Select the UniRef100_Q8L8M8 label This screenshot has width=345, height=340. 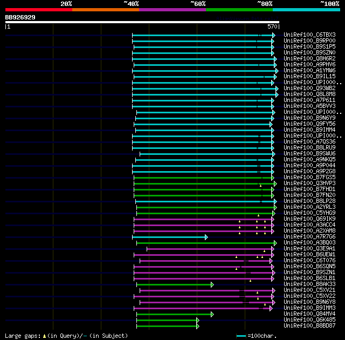click(x=309, y=94)
